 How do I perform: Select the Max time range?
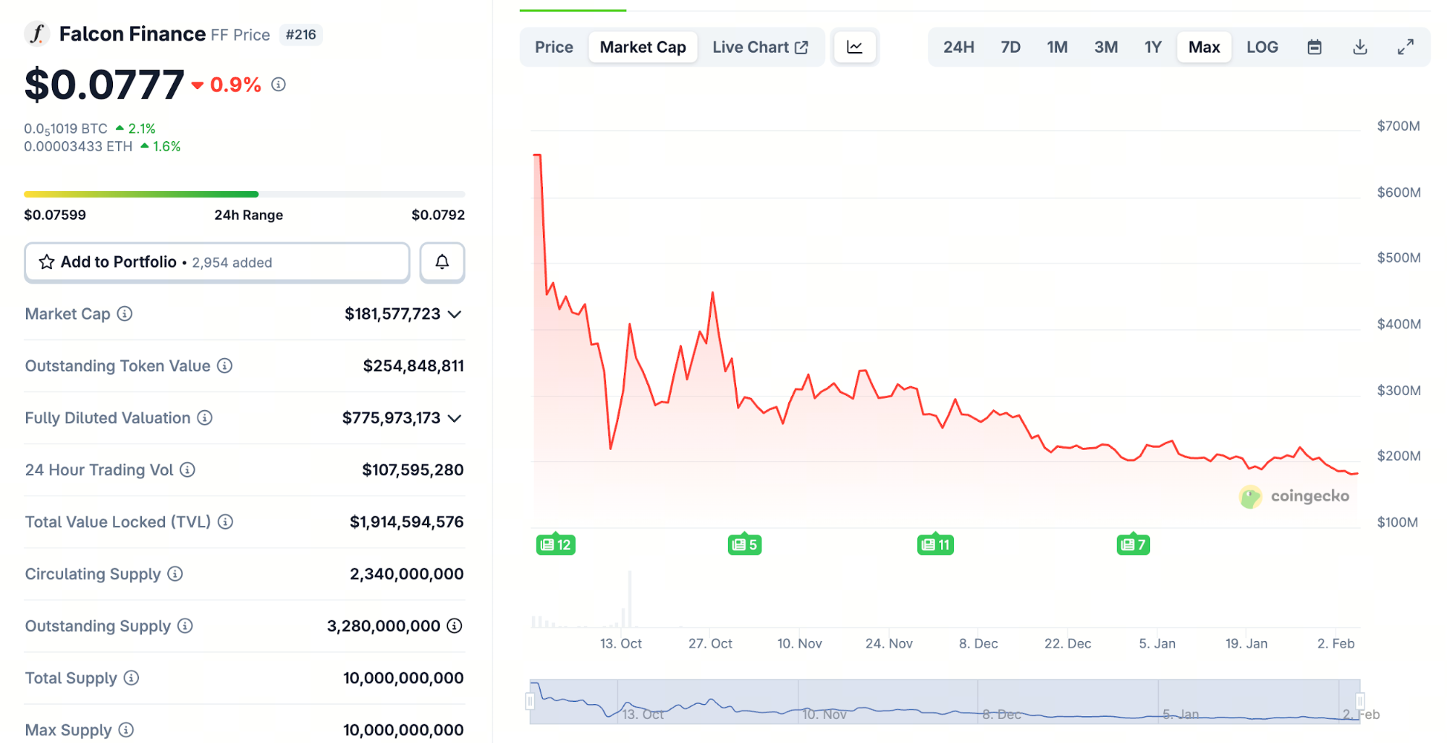pos(1204,47)
